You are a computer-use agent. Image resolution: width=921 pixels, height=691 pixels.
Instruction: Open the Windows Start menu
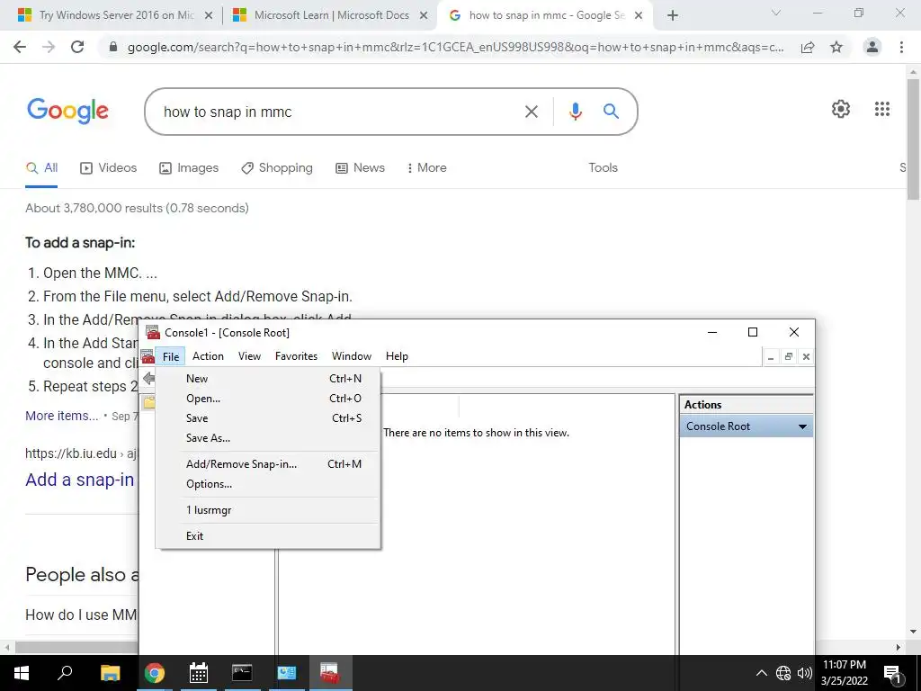(22, 673)
